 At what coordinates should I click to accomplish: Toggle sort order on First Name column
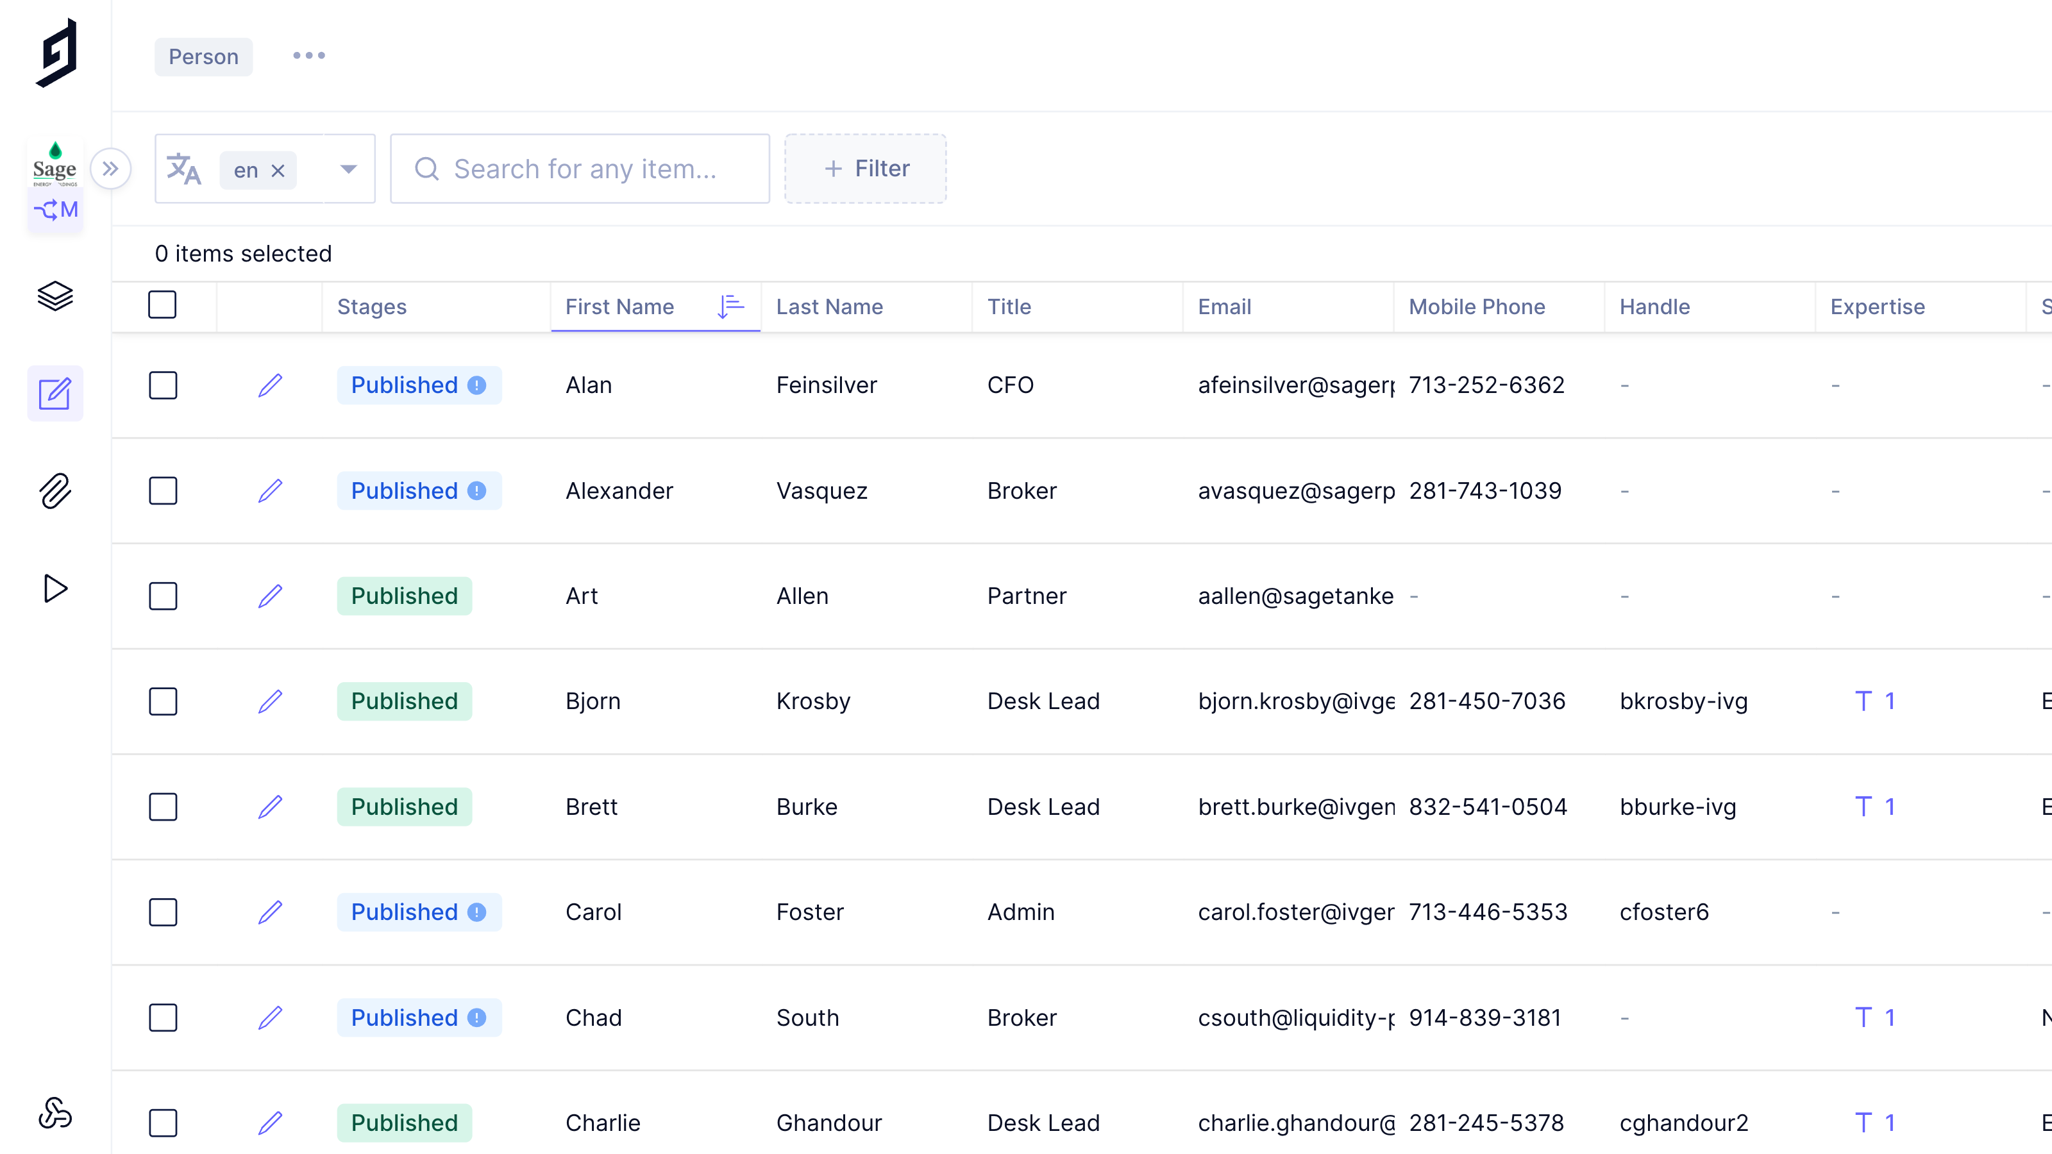point(730,306)
